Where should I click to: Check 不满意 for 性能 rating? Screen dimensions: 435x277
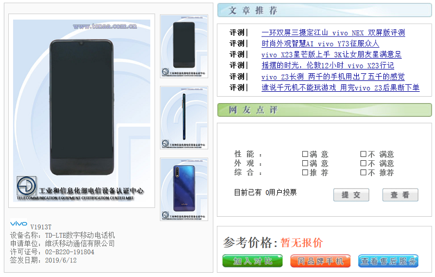pos(363,154)
